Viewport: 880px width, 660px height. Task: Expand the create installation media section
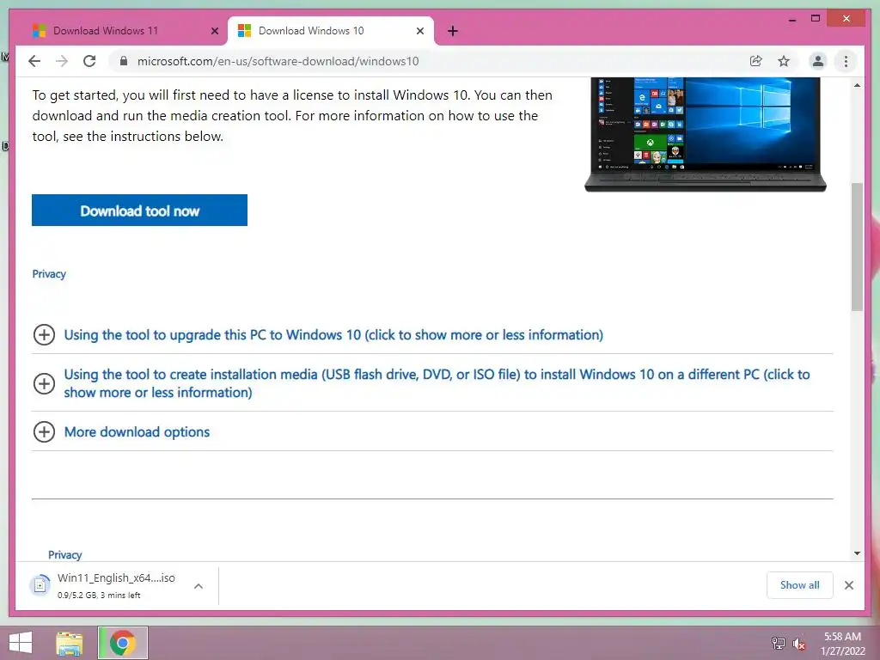[x=432, y=383]
